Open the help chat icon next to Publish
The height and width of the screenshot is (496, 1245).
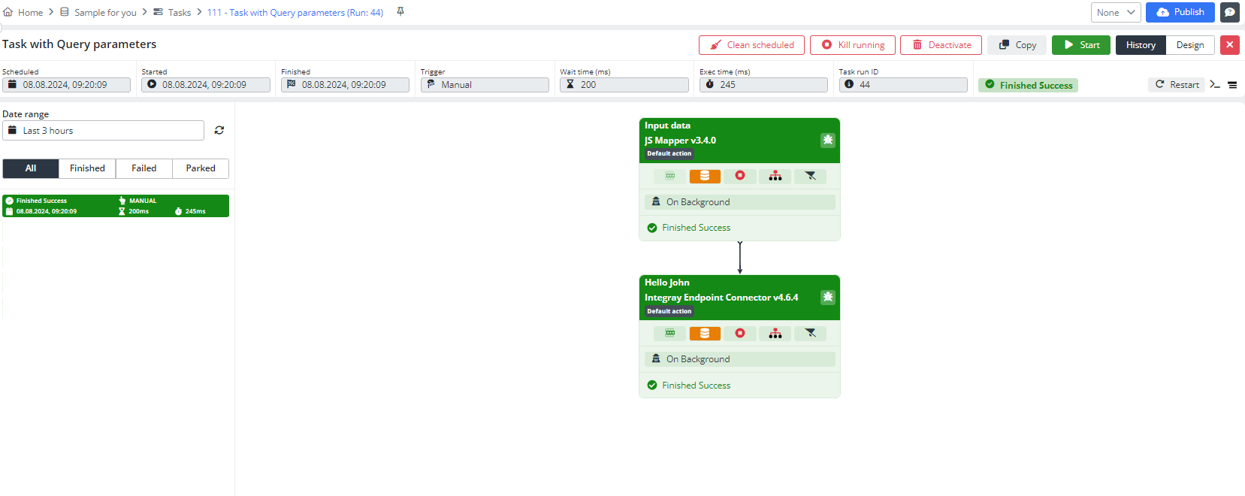(1230, 12)
